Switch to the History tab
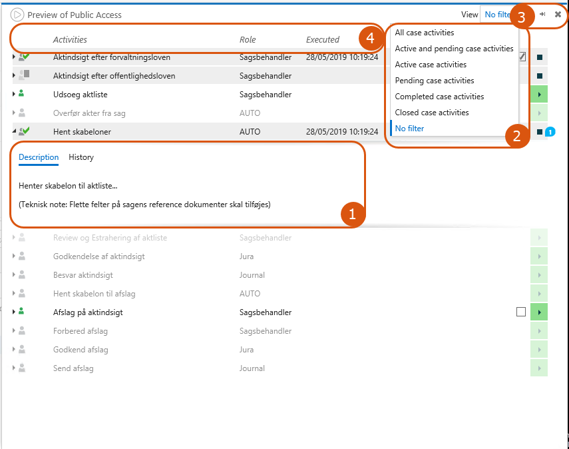The width and height of the screenshot is (569, 449). point(81,157)
